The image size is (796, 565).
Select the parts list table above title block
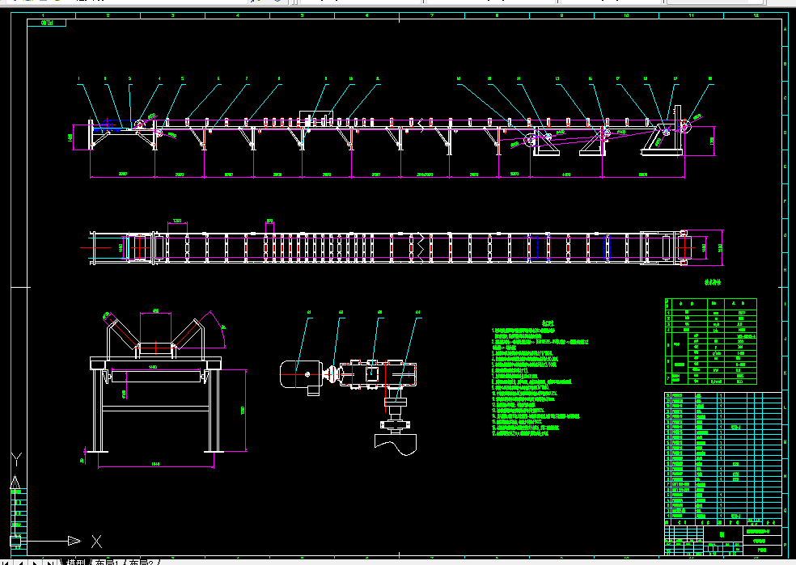click(x=723, y=458)
